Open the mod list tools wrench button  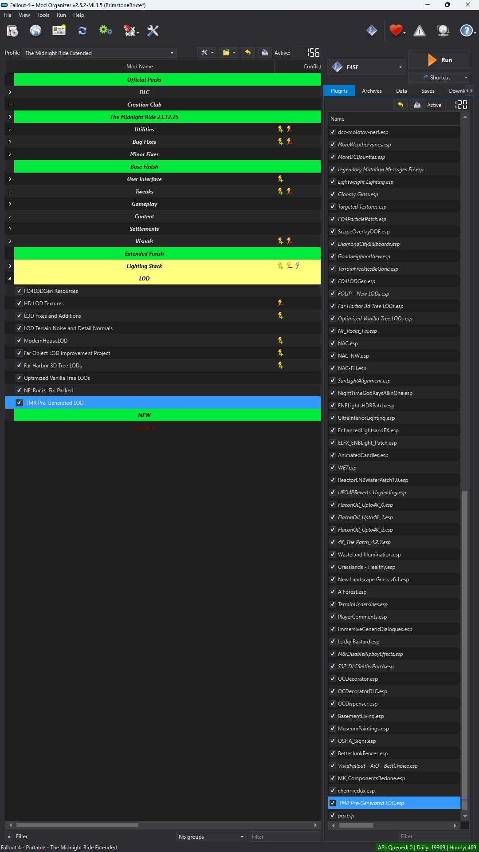tap(207, 52)
